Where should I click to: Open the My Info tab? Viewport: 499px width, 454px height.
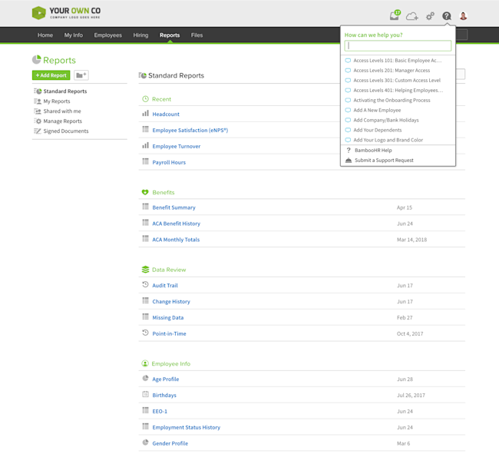tap(74, 35)
